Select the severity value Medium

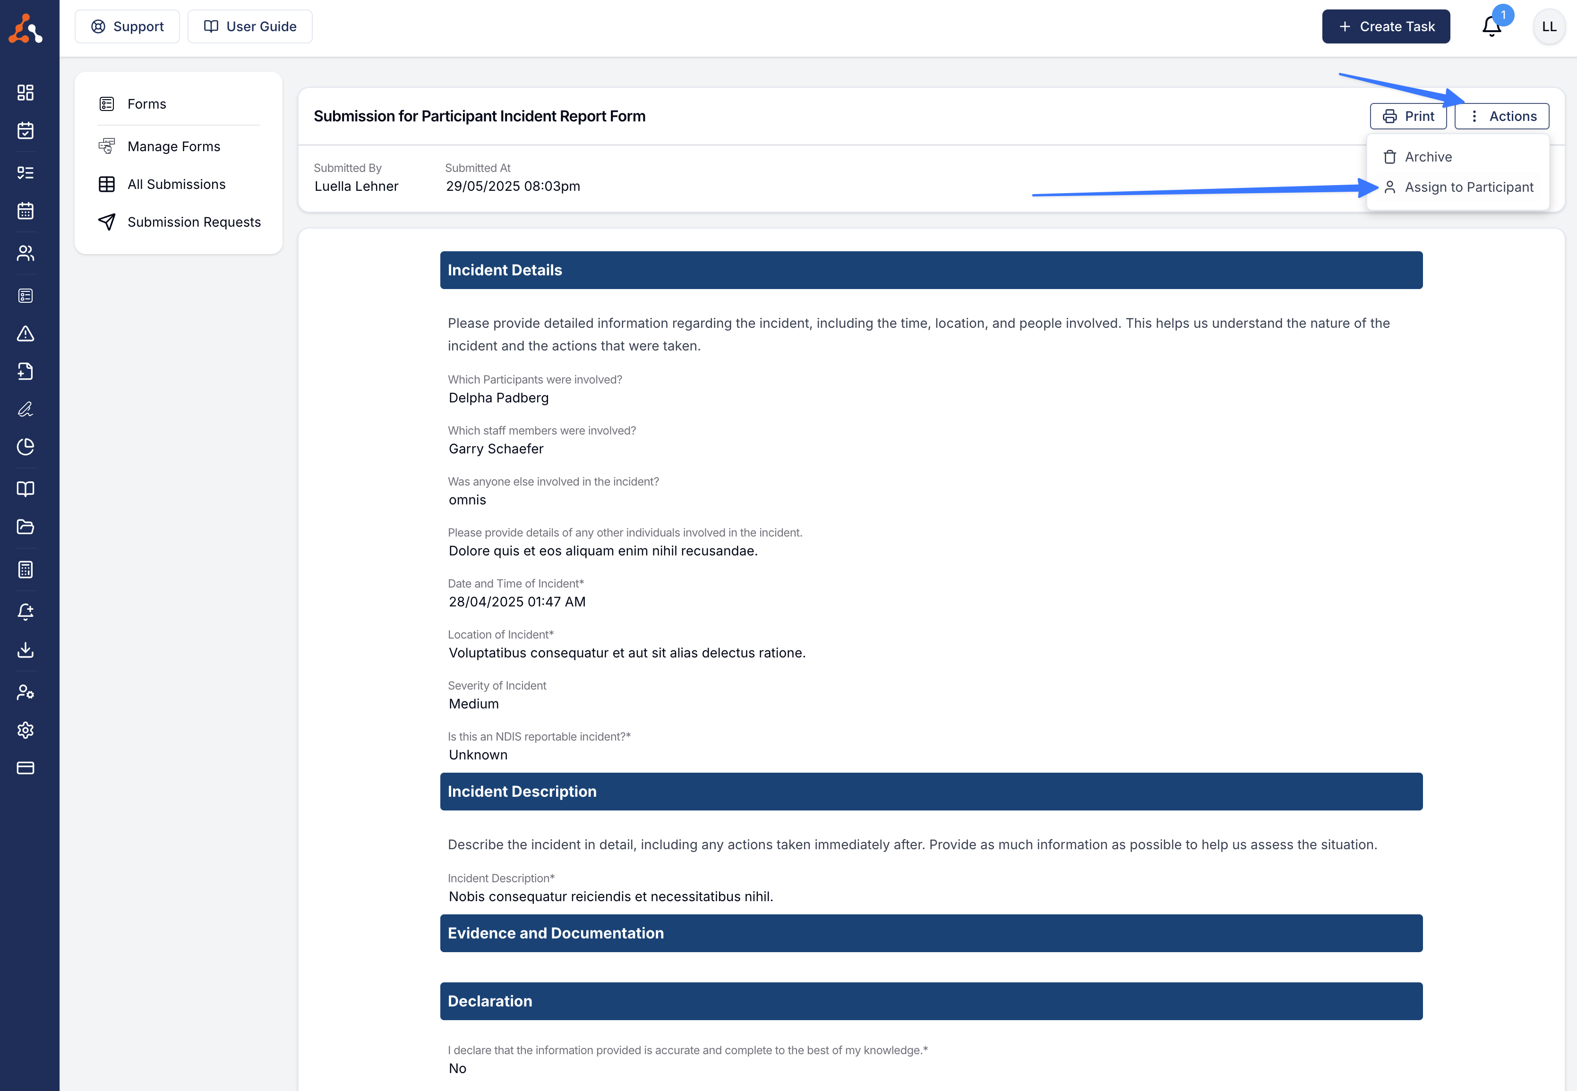pyautogui.click(x=473, y=704)
